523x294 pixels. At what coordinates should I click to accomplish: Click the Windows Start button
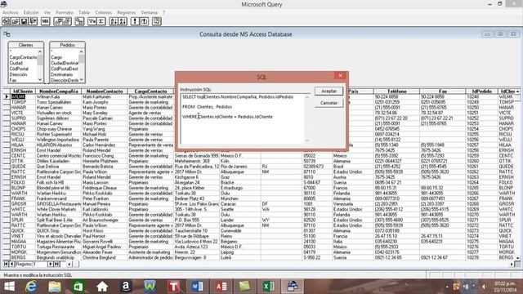(x=9, y=287)
